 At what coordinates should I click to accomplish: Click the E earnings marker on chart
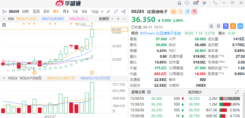[92, 72]
